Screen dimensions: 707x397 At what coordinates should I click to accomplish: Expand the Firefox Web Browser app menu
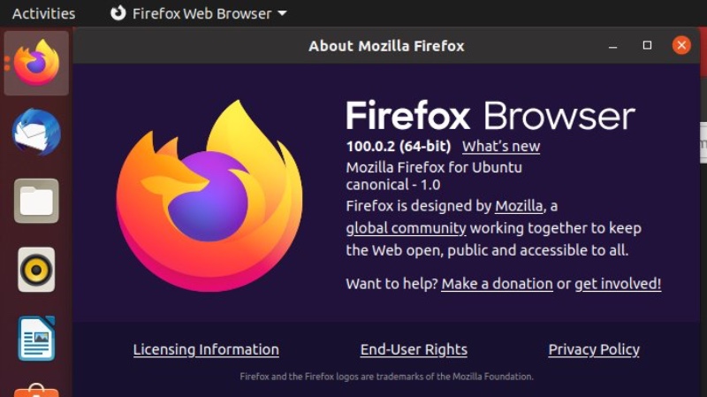[199, 13]
